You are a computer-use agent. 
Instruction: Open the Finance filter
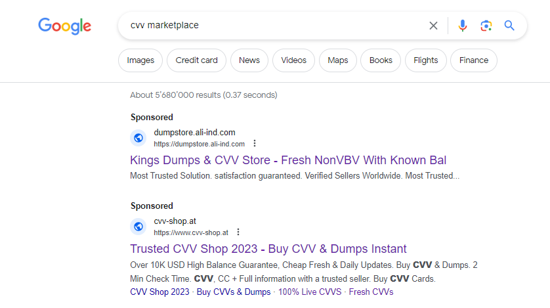pos(474,60)
